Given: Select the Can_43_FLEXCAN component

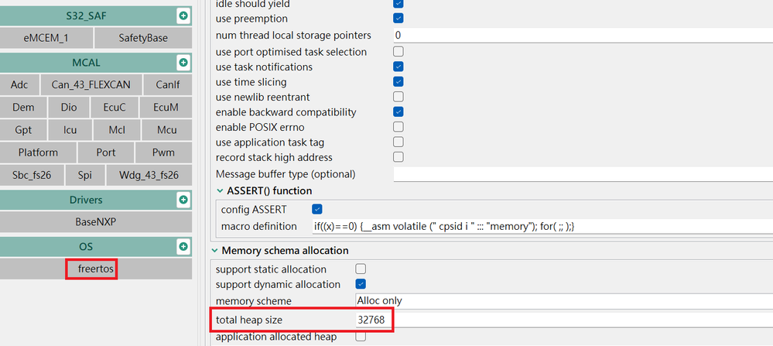Looking at the screenshot, I should coord(92,84).
